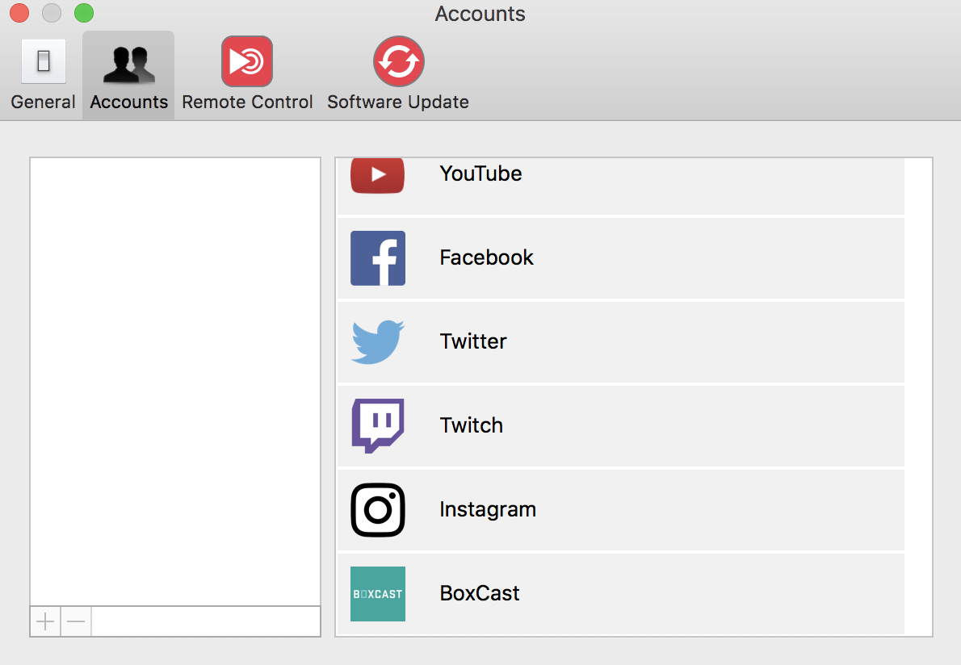Viewport: 961px width, 665px height.
Task: Select the Twitter bird icon
Action: point(377,342)
